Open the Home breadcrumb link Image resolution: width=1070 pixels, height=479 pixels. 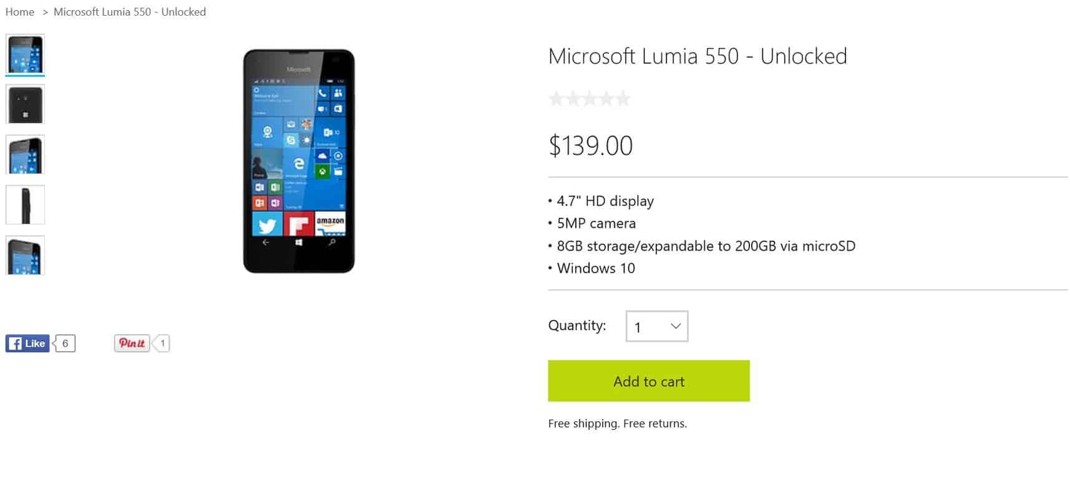pos(19,11)
